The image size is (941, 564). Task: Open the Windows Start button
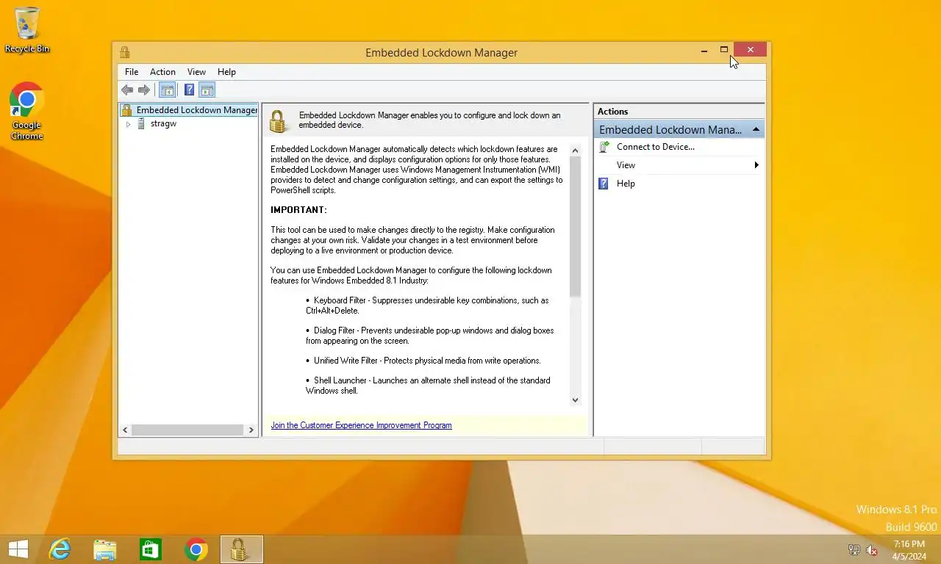(18, 549)
